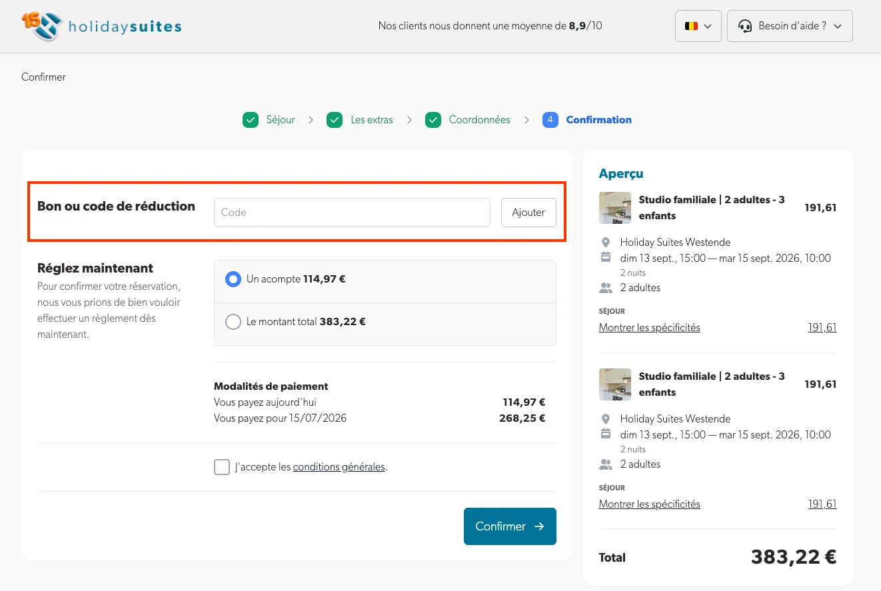Click the 'Bon ou code de réduction' label
Viewport: 881px width, 591px height.
pyautogui.click(x=116, y=207)
